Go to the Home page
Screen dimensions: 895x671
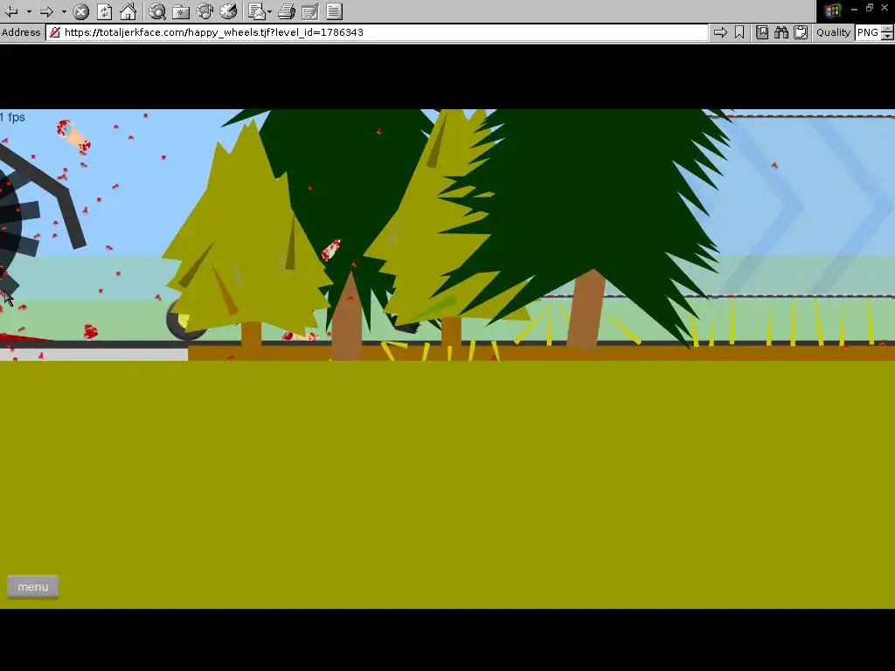tap(128, 11)
